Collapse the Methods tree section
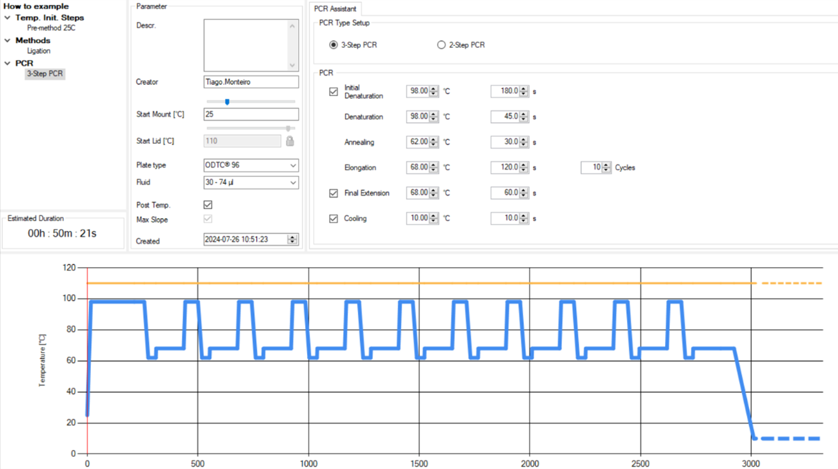Viewport: 838px width, 469px height. coord(7,40)
